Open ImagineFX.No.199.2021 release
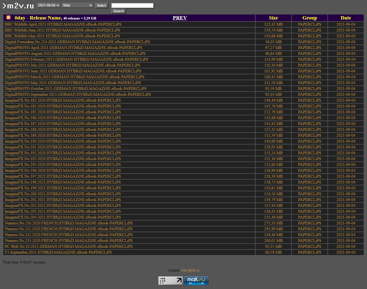367x289 pixels. (x=63, y=188)
